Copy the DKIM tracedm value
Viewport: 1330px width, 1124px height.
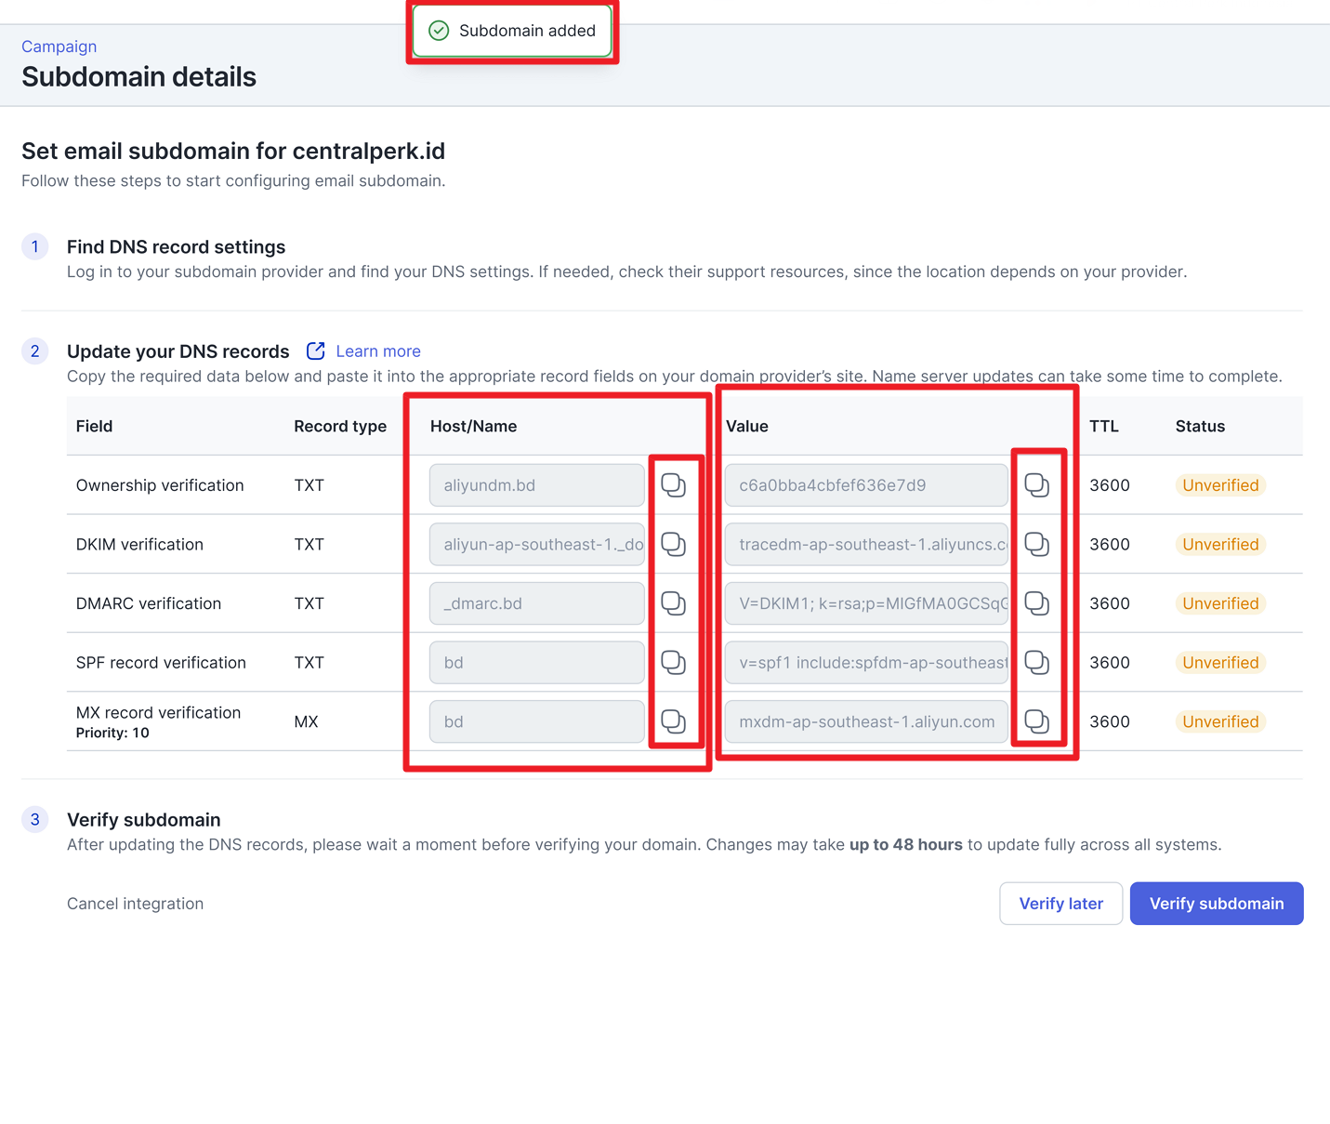[x=1036, y=545]
